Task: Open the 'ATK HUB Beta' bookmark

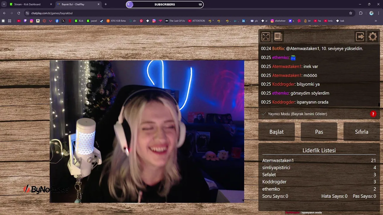Action: (x=116, y=21)
